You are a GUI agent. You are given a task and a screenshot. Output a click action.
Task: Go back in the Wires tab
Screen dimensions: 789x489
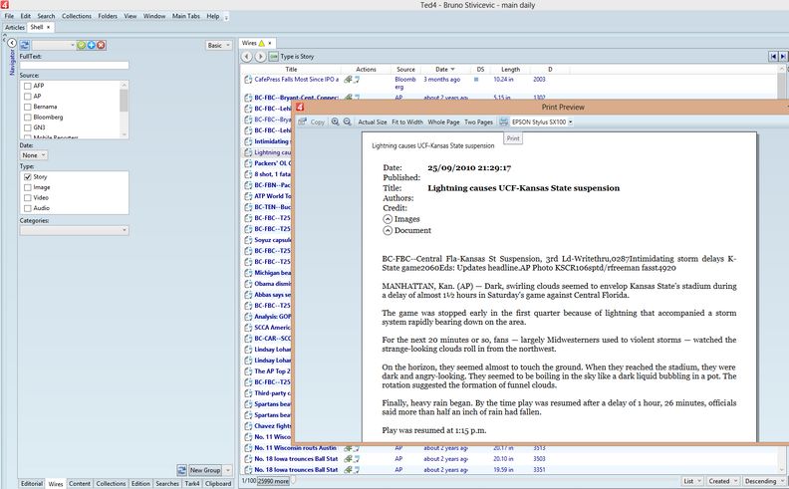click(247, 57)
